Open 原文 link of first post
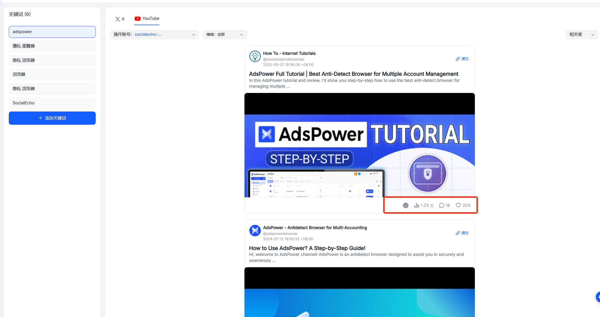The image size is (600, 317). click(x=462, y=59)
